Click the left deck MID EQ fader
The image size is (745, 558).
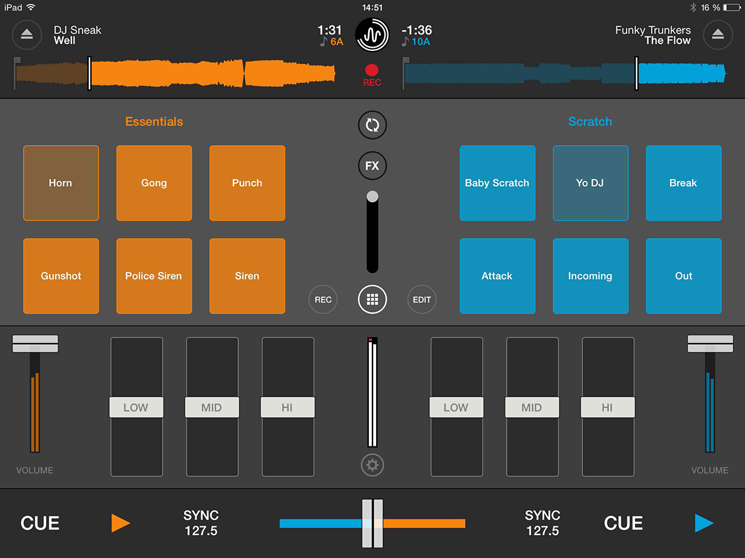pos(212,407)
